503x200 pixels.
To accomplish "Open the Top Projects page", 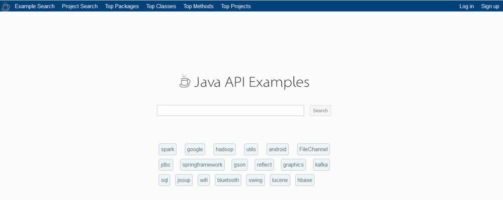I will [236, 6].
